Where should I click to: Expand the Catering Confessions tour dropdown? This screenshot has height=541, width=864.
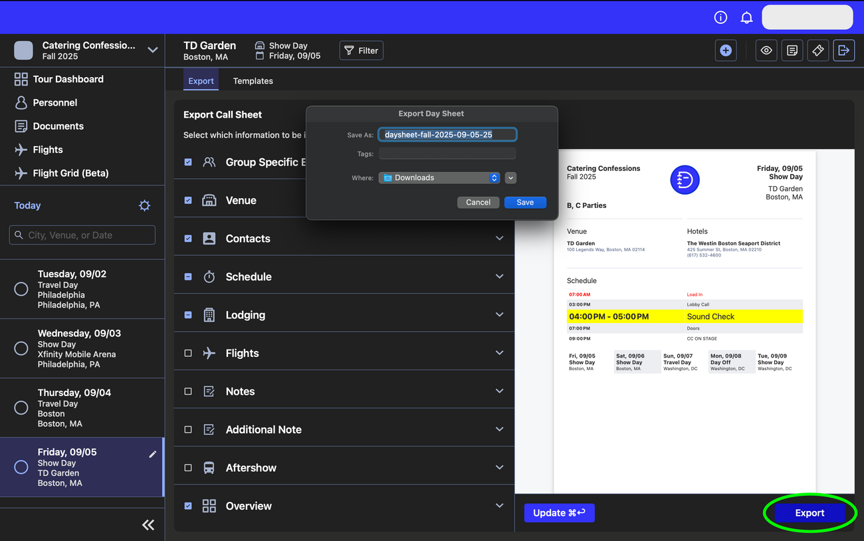[x=153, y=50]
